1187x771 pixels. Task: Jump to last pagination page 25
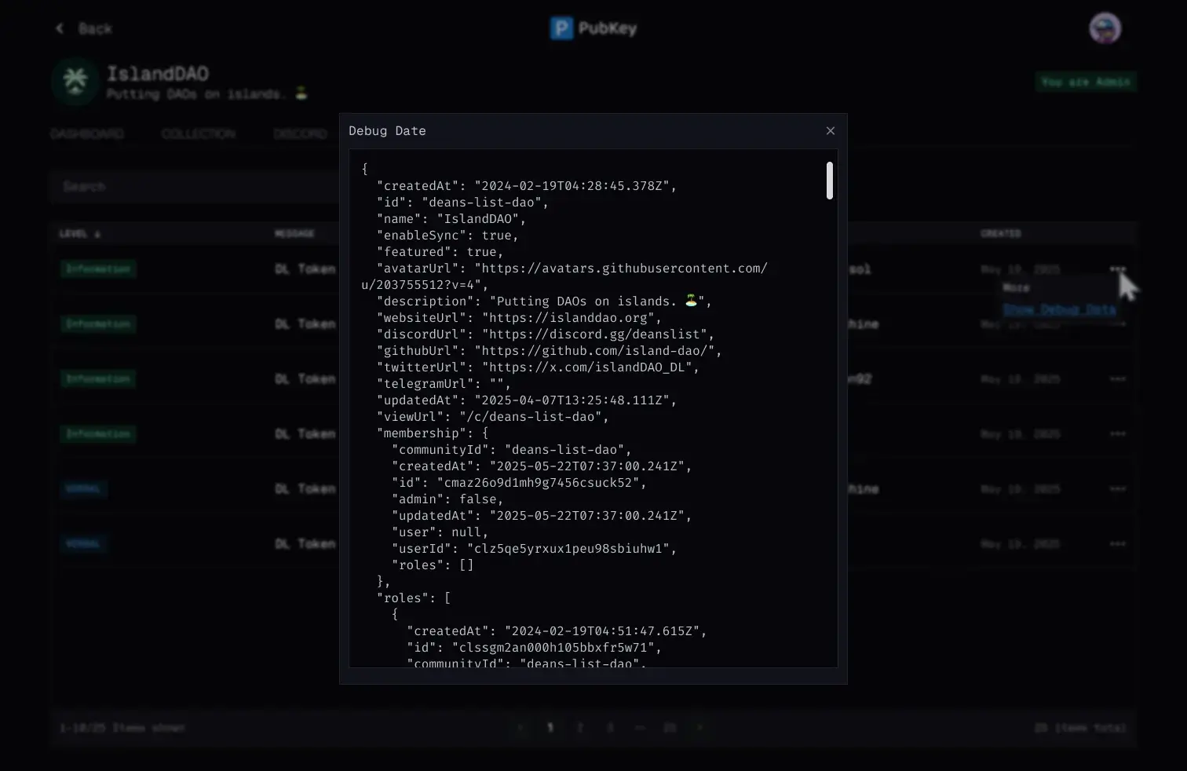tap(670, 728)
